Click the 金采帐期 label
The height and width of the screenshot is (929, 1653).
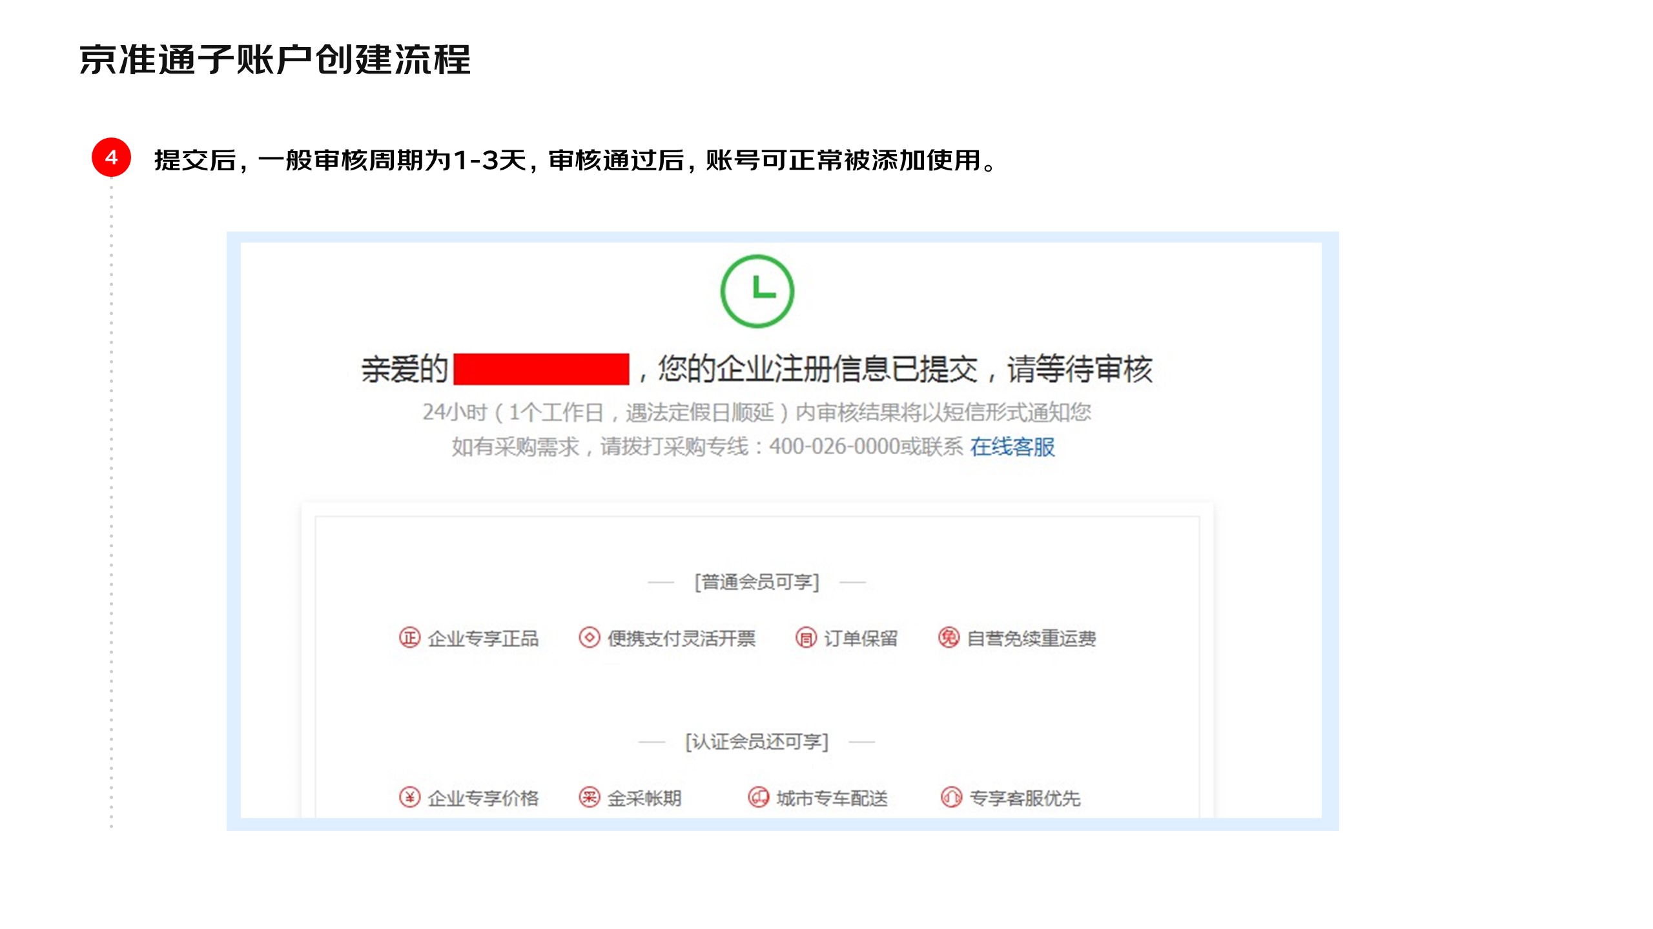click(644, 799)
